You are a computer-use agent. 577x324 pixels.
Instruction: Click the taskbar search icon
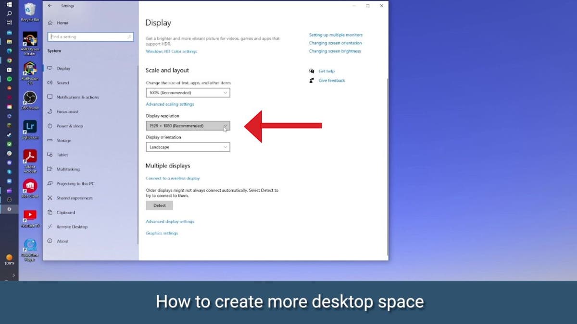[x=9, y=13]
